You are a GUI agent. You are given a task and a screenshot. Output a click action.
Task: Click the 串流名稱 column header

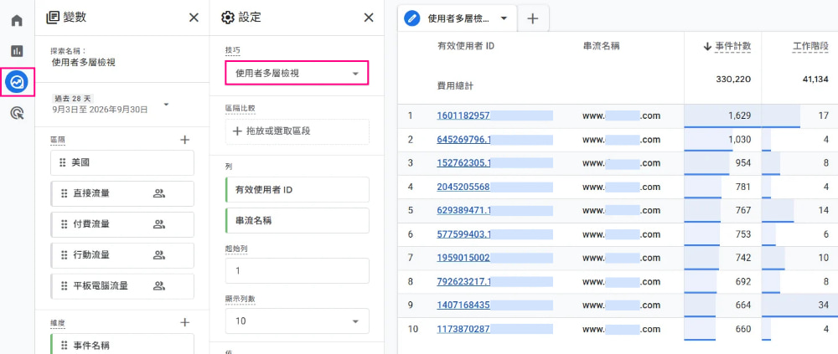pyautogui.click(x=601, y=47)
